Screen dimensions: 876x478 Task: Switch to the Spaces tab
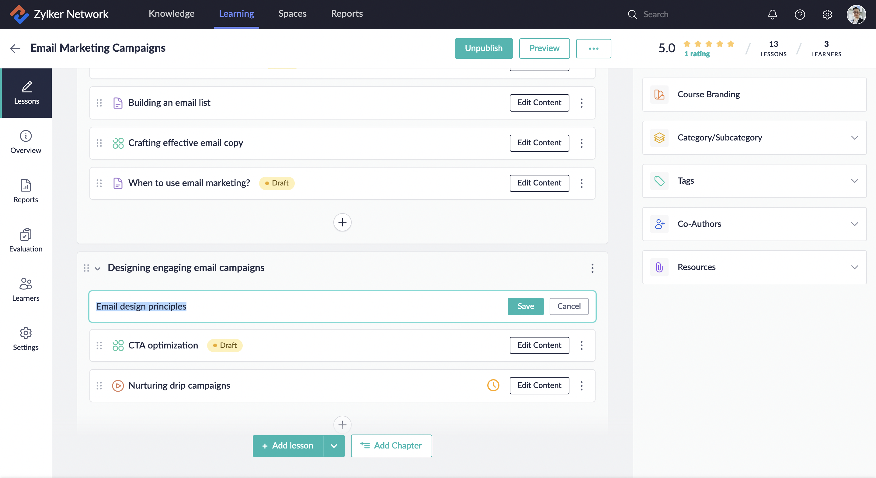(x=292, y=14)
